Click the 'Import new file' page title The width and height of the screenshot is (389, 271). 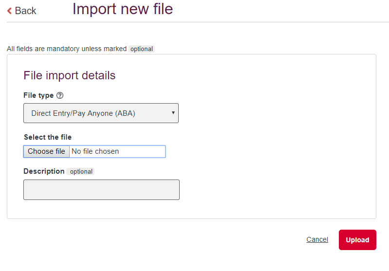[123, 9]
